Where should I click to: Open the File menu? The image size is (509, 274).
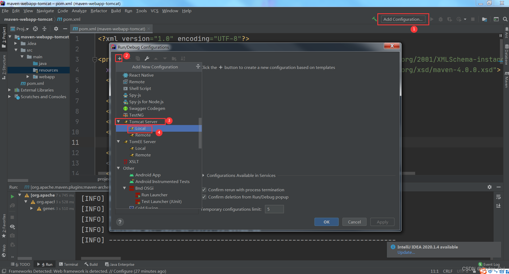(5, 11)
